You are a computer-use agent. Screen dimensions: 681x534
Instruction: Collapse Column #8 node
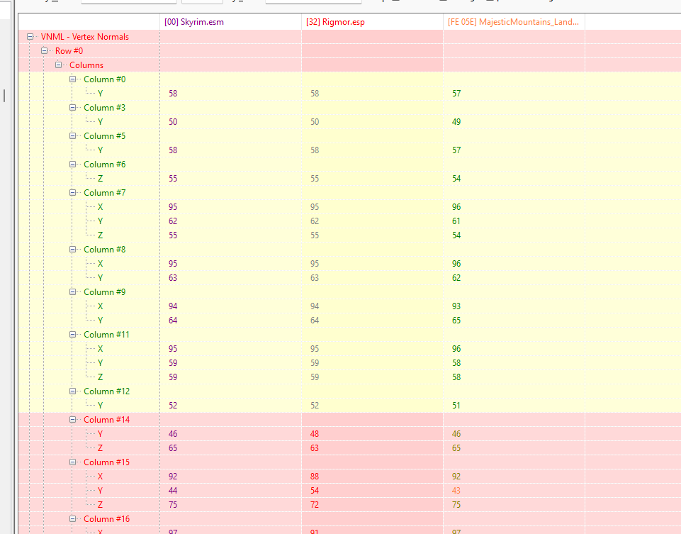coord(73,250)
